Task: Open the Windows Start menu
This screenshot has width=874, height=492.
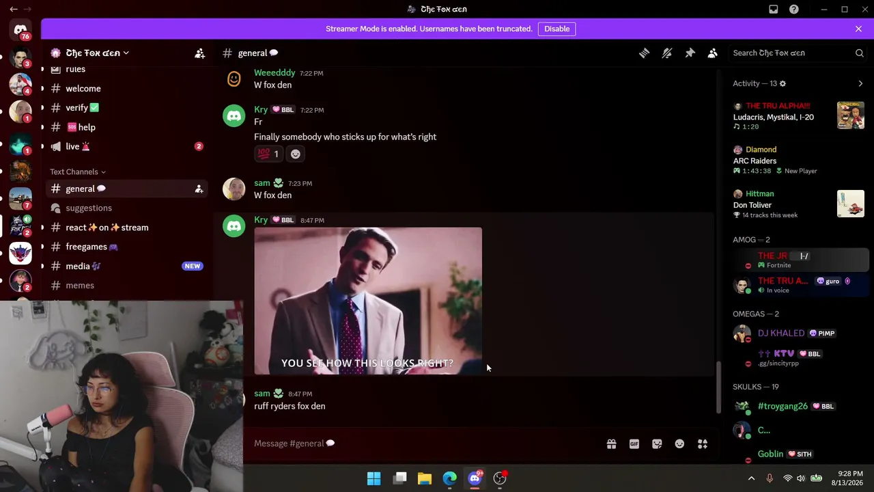Action: pos(373,478)
